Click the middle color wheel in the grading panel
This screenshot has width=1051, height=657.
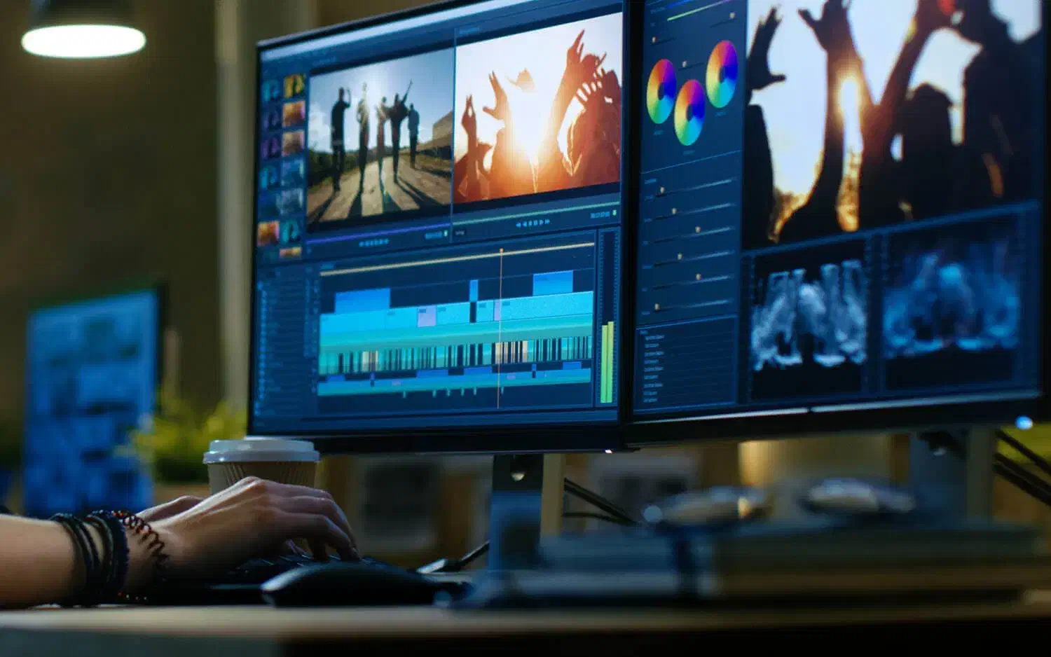(x=689, y=112)
